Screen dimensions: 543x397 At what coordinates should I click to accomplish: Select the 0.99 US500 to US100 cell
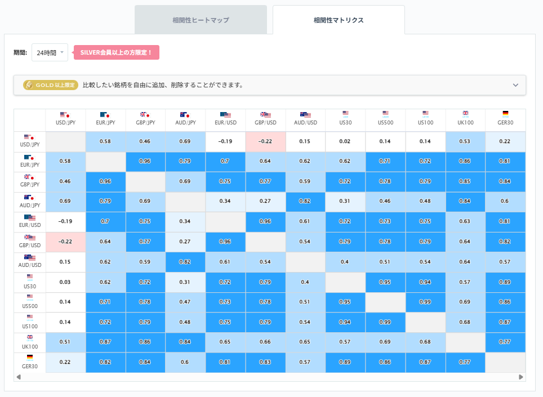(425, 302)
